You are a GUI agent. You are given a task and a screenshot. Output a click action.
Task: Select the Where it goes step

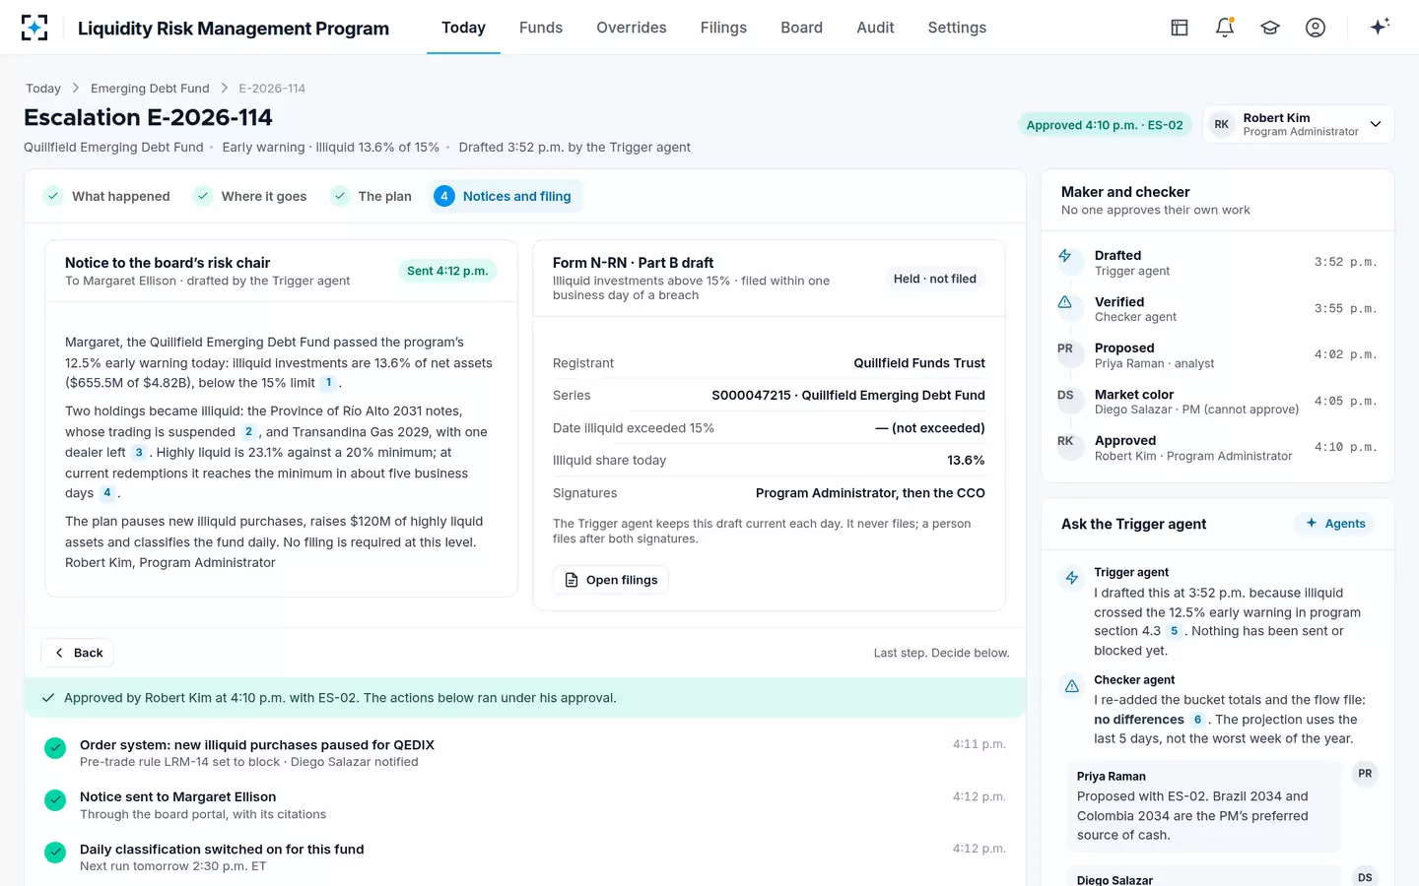(x=250, y=196)
